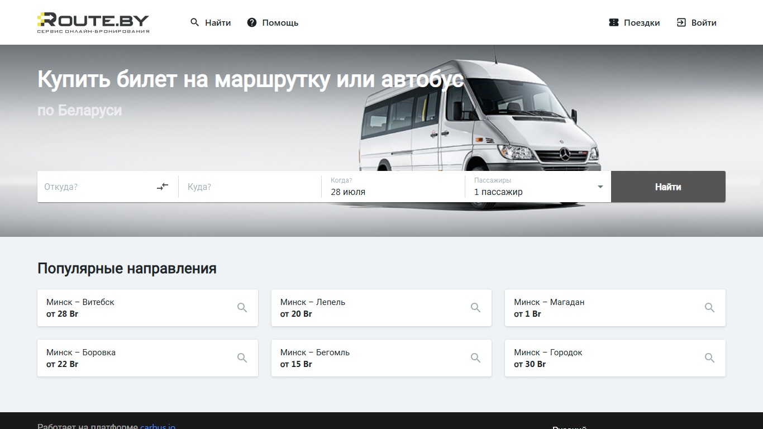763x429 pixels.
Task: Follow the carbus.io link in footer
Action: [158, 426]
